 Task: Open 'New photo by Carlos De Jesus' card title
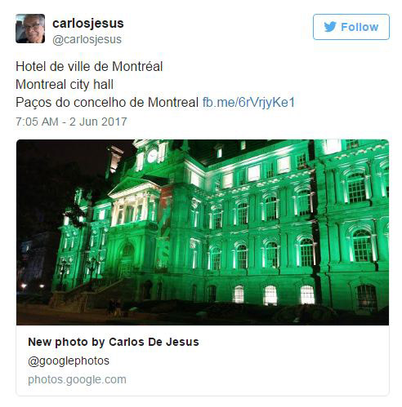pyautogui.click(x=114, y=342)
